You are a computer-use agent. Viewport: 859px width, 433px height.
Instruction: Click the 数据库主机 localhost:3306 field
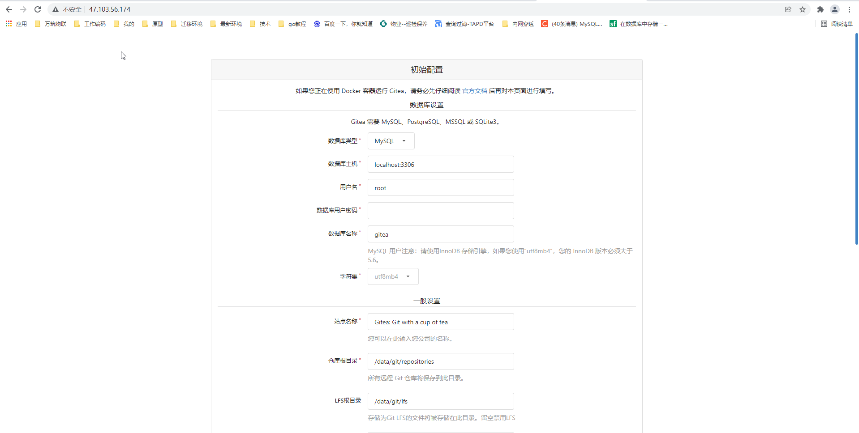click(441, 164)
